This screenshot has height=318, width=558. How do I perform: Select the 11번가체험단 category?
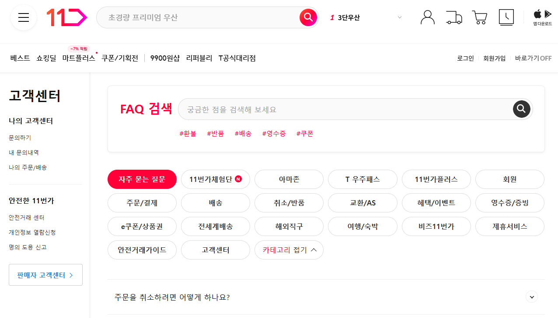pyautogui.click(x=216, y=179)
